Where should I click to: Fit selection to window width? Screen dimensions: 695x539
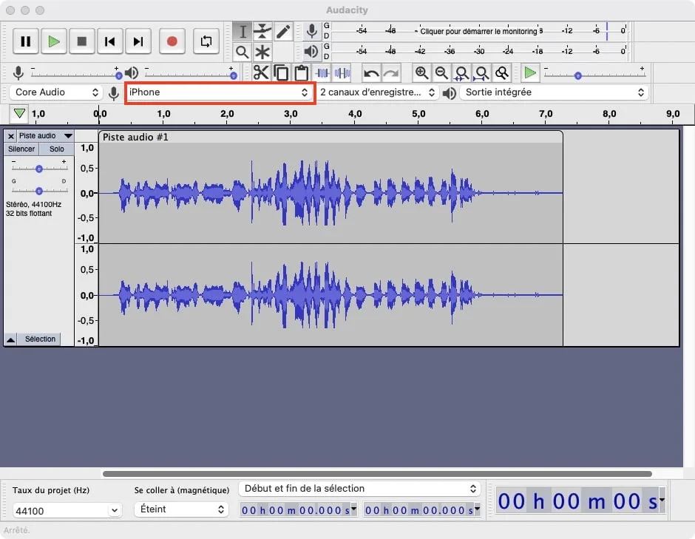point(462,72)
